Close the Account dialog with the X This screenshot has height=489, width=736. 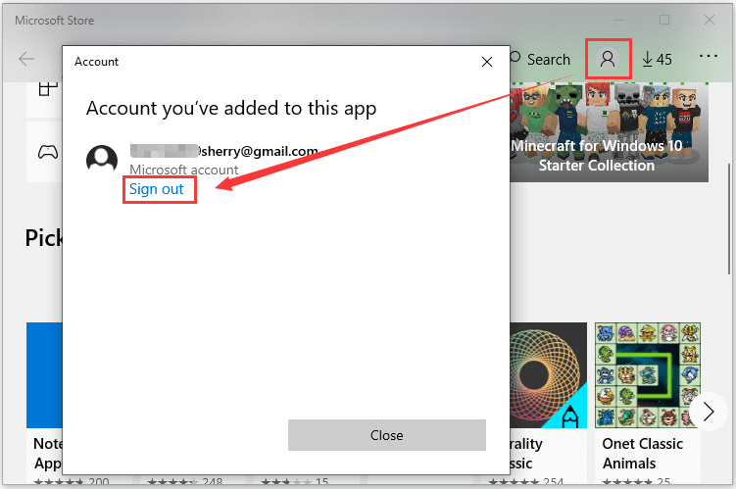point(487,62)
